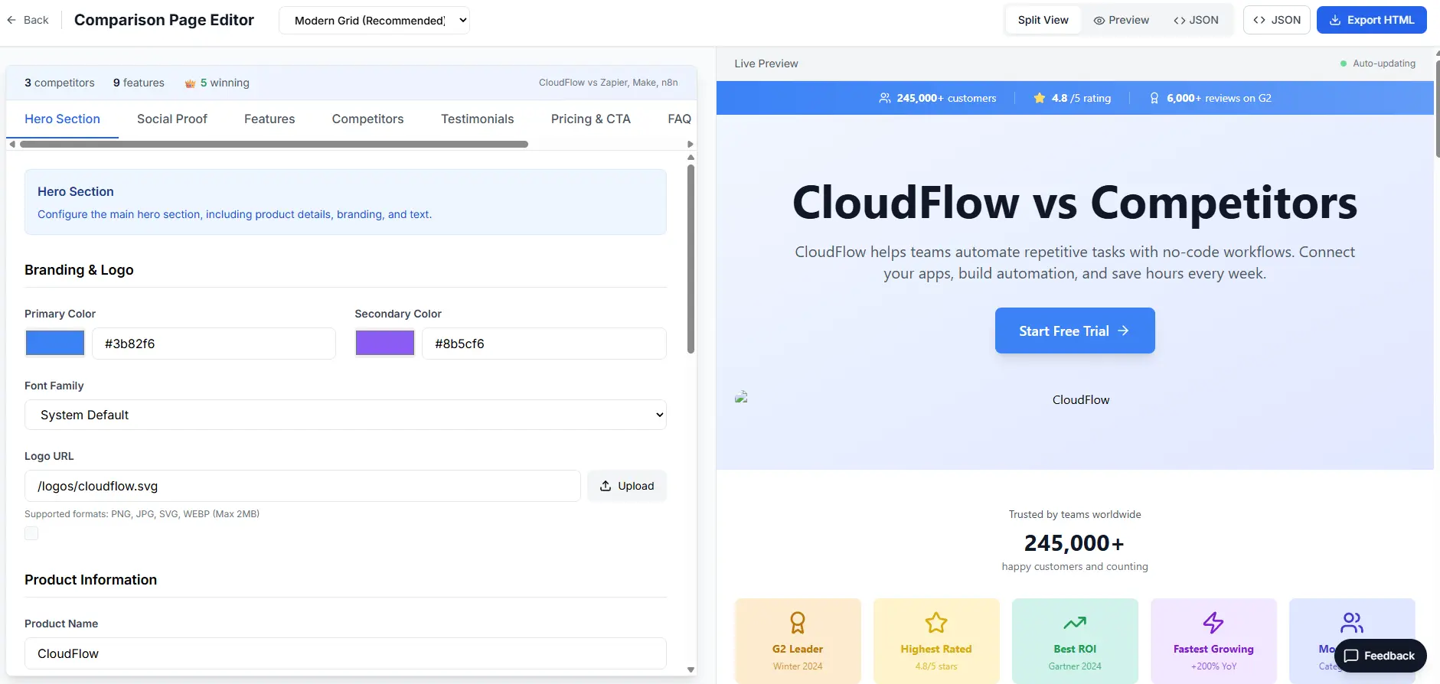Go to the Competitors tab

pos(367,119)
